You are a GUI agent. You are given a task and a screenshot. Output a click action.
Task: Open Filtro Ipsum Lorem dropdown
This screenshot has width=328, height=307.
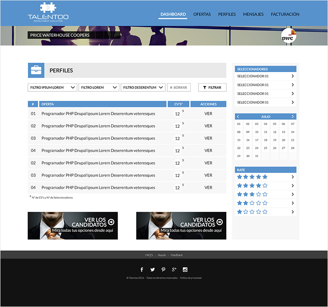(x=52, y=87)
